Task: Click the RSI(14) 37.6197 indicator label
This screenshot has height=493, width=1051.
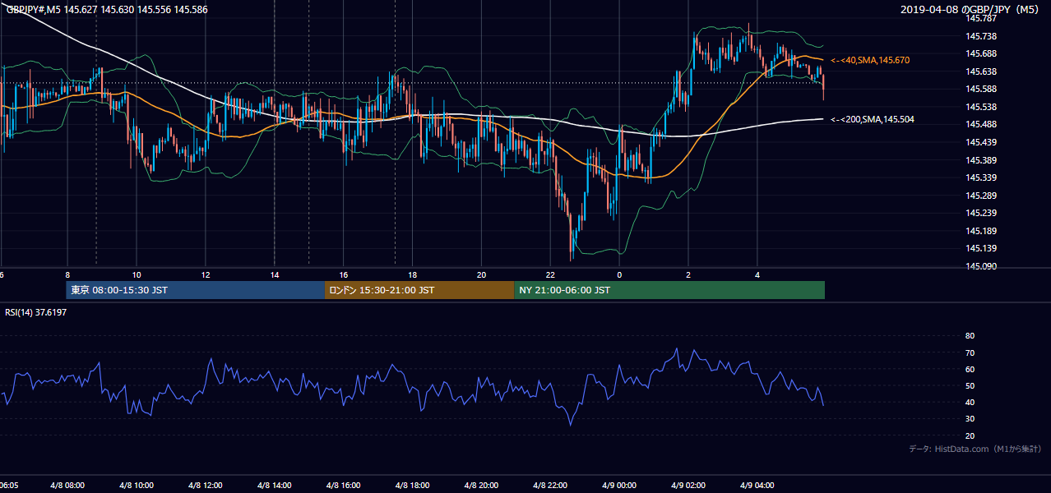Action: 35,312
